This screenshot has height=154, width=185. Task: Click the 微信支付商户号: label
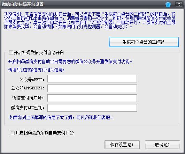28,98
